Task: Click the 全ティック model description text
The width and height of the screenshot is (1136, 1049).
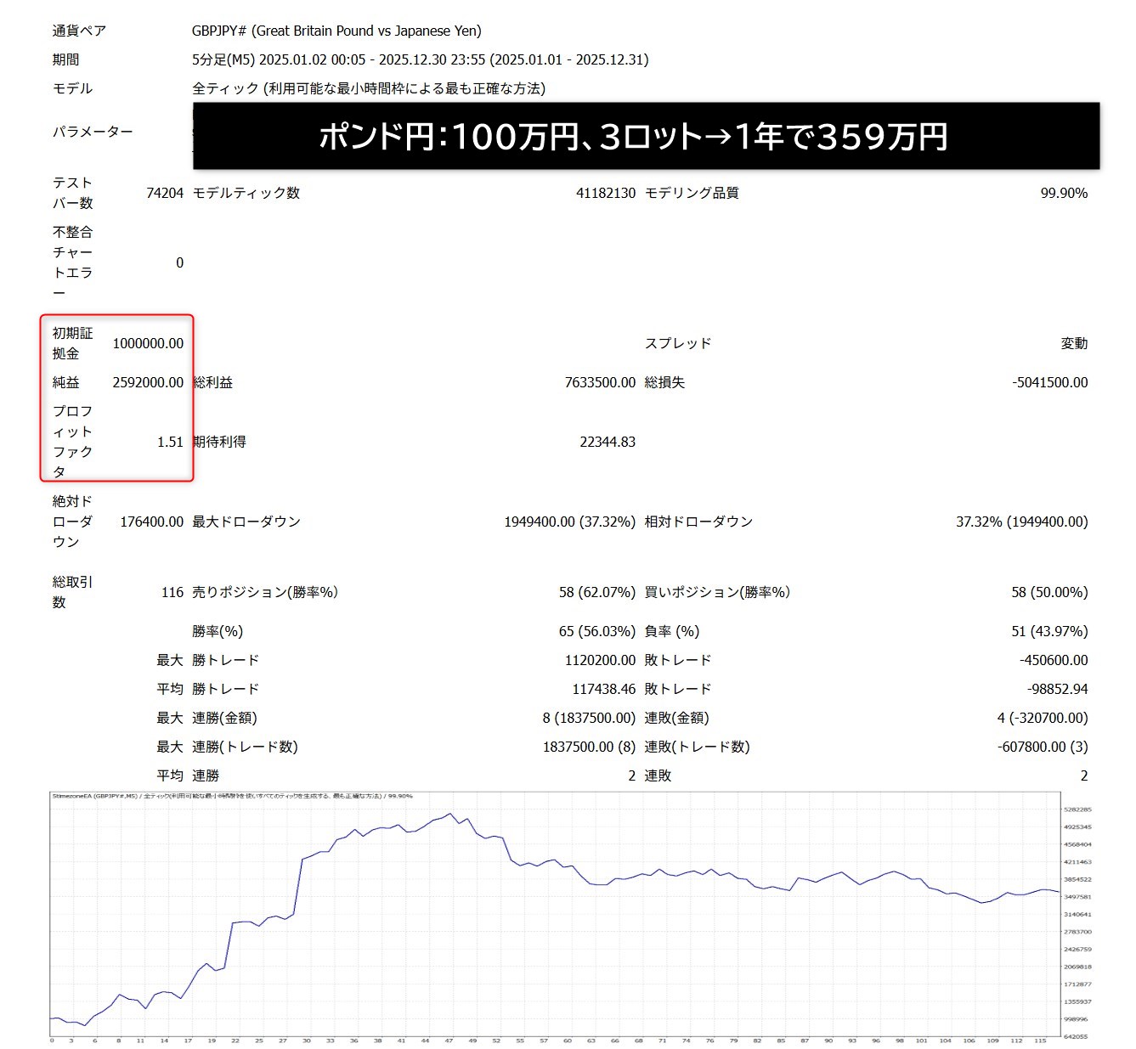Action: tap(369, 88)
